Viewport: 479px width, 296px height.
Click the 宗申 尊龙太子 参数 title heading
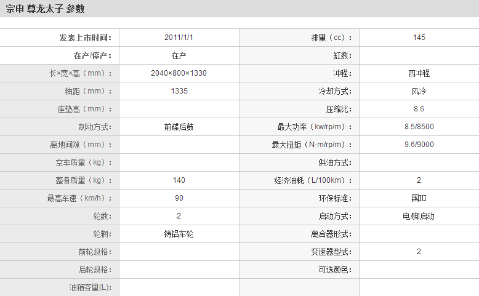click(x=46, y=9)
